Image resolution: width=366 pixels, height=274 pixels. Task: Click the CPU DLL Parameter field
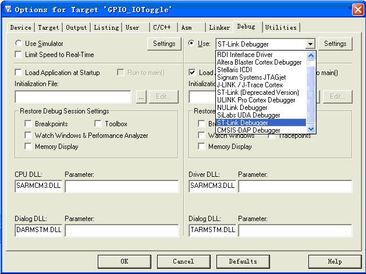pyautogui.click(x=122, y=186)
